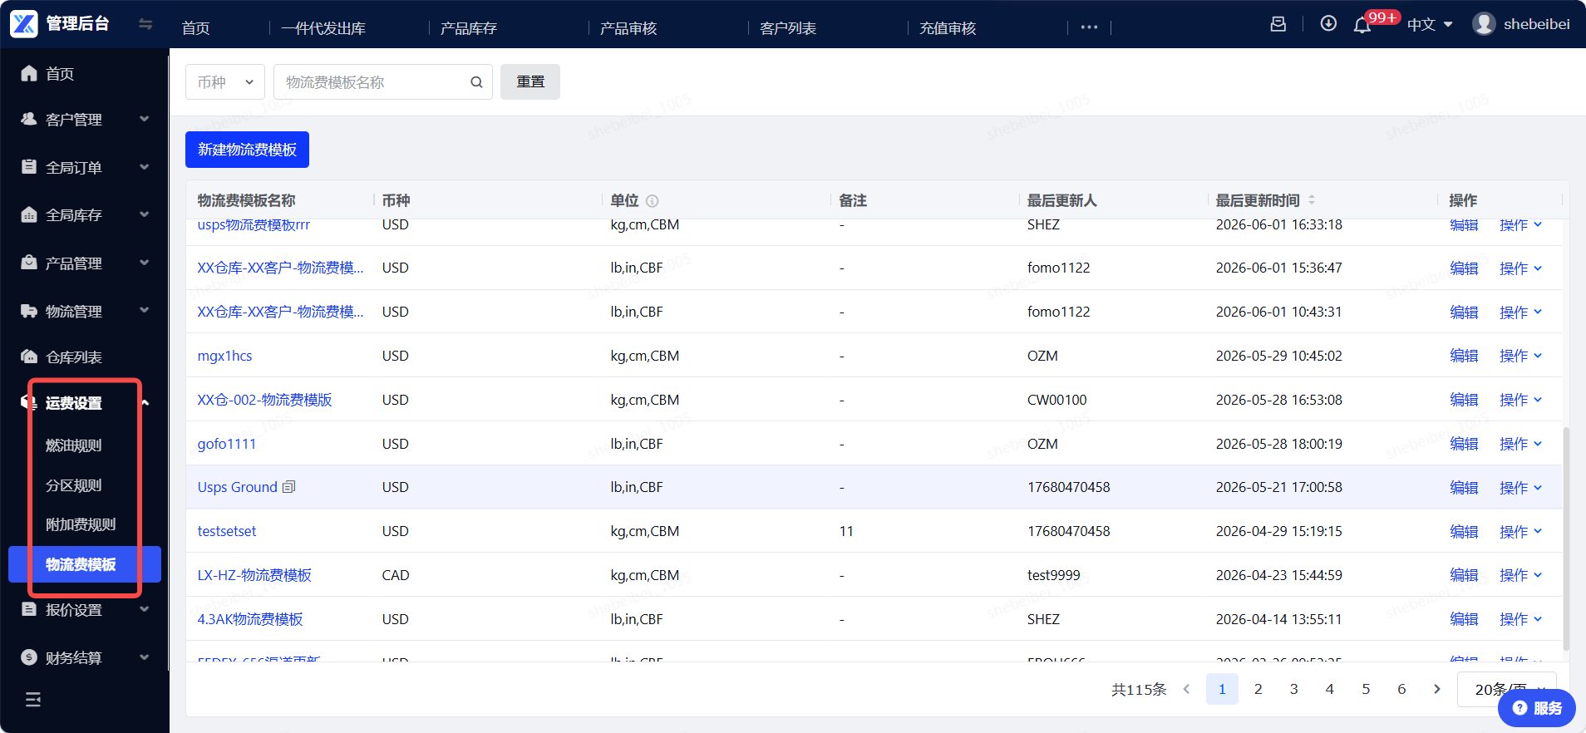Screen dimensions: 1586x733
Task: Click 编辑 for gofo1111 row
Action: pyautogui.click(x=1464, y=444)
